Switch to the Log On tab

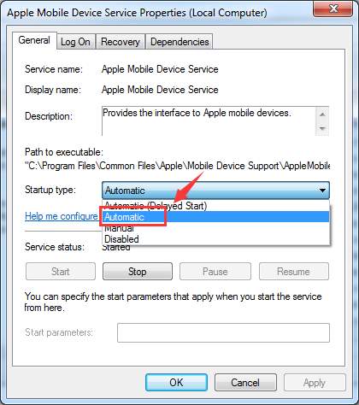click(x=75, y=42)
